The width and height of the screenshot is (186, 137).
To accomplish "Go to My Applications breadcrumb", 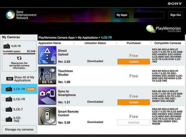I will [88, 38].
